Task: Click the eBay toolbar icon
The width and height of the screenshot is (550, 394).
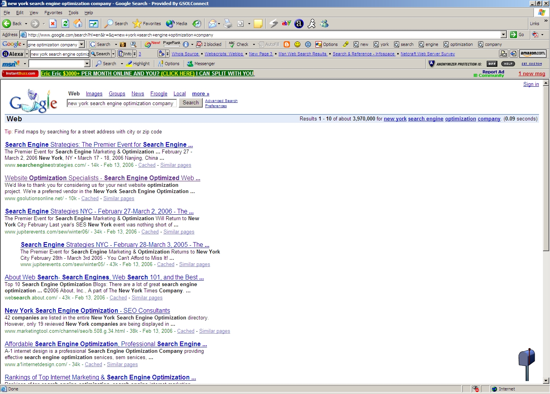Action: point(286,23)
